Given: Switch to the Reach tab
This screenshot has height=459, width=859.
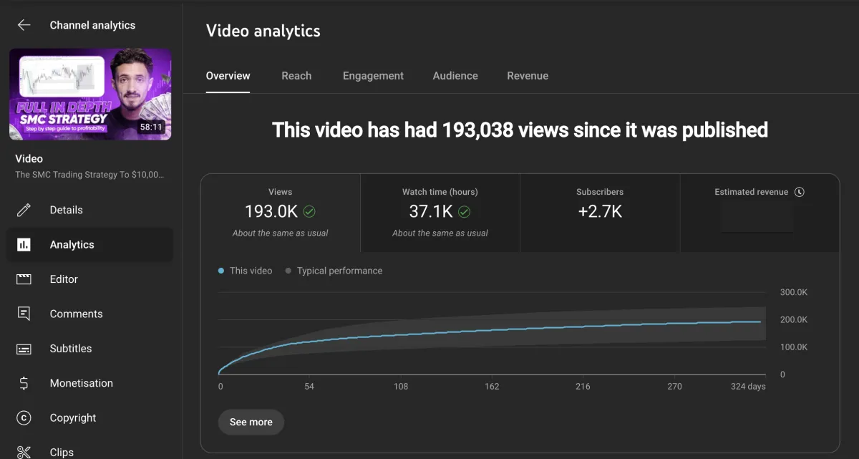Looking at the screenshot, I should click(x=296, y=76).
